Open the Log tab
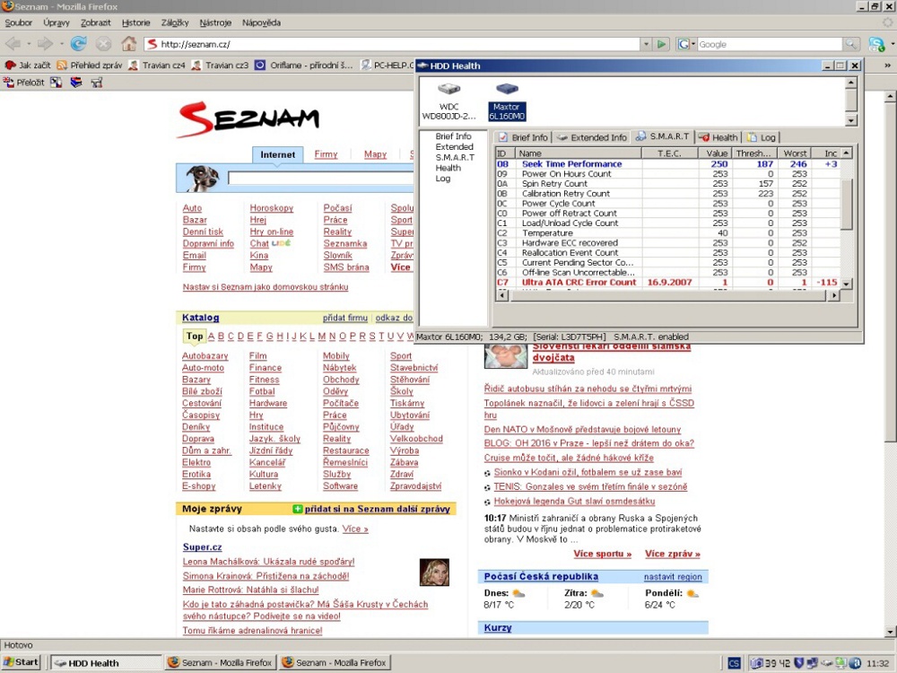 click(762, 137)
